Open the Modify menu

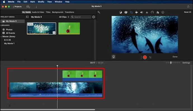[x=41, y=2]
